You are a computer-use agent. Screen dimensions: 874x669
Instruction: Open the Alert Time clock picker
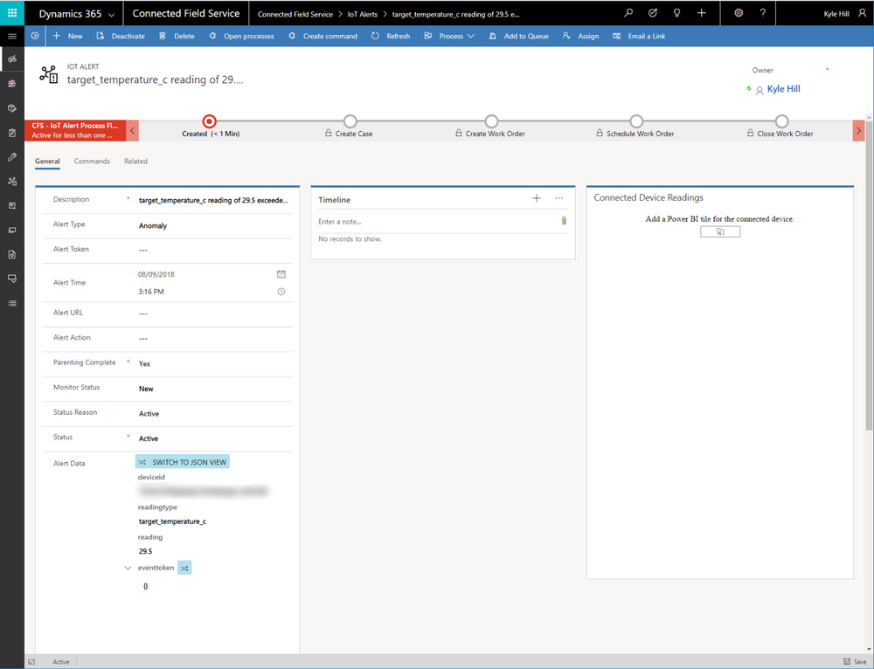pyautogui.click(x=281, y=292)
